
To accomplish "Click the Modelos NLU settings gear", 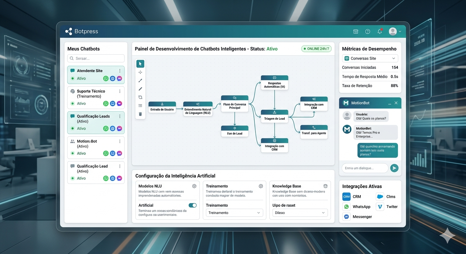I will pos(194,186).
